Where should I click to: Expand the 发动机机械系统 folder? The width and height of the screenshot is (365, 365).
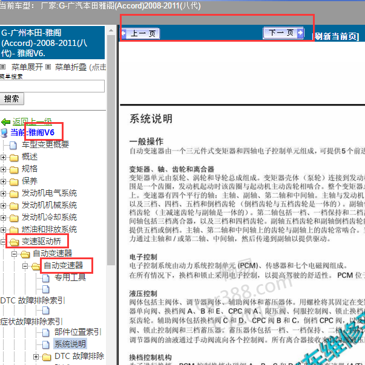tap(3, 206)
